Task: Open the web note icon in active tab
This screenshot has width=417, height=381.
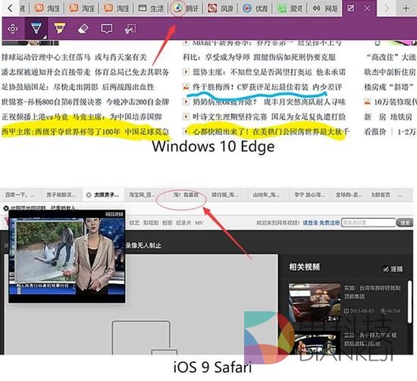Action: pos(351,8)
